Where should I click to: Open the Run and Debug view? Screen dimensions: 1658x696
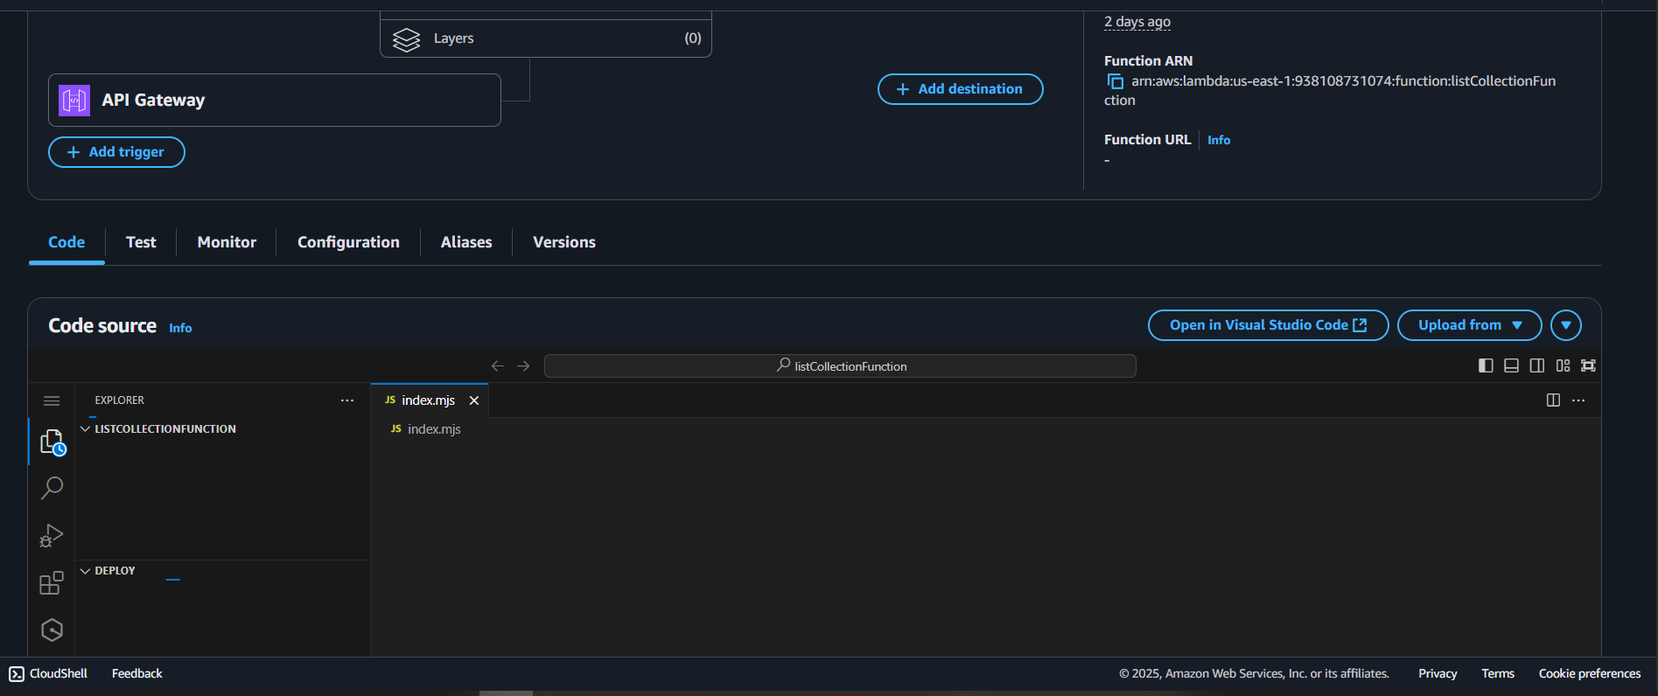pos(52,535)
